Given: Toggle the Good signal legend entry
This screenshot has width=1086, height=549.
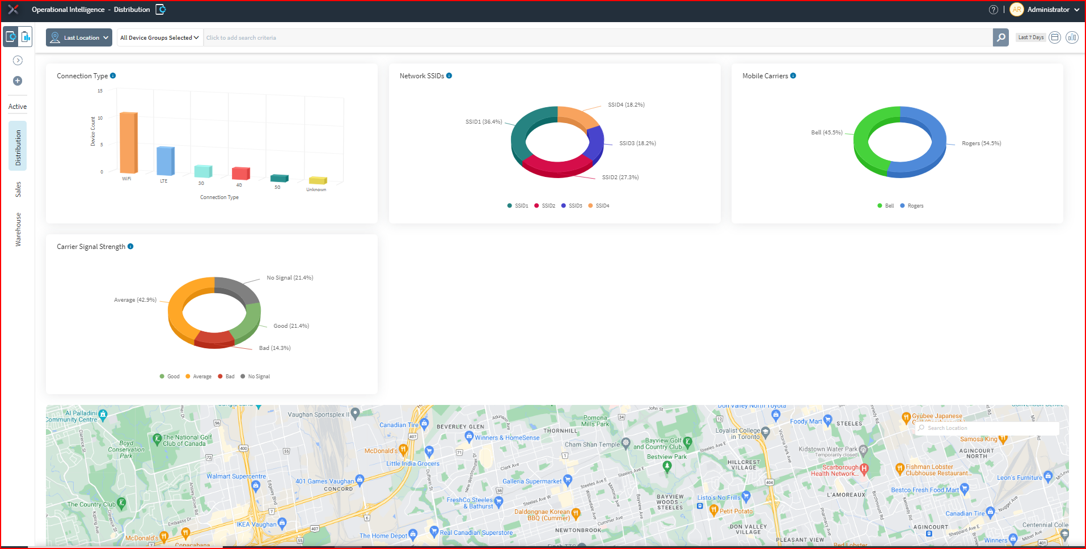Looking at the screenshot, I should (170, 377).
